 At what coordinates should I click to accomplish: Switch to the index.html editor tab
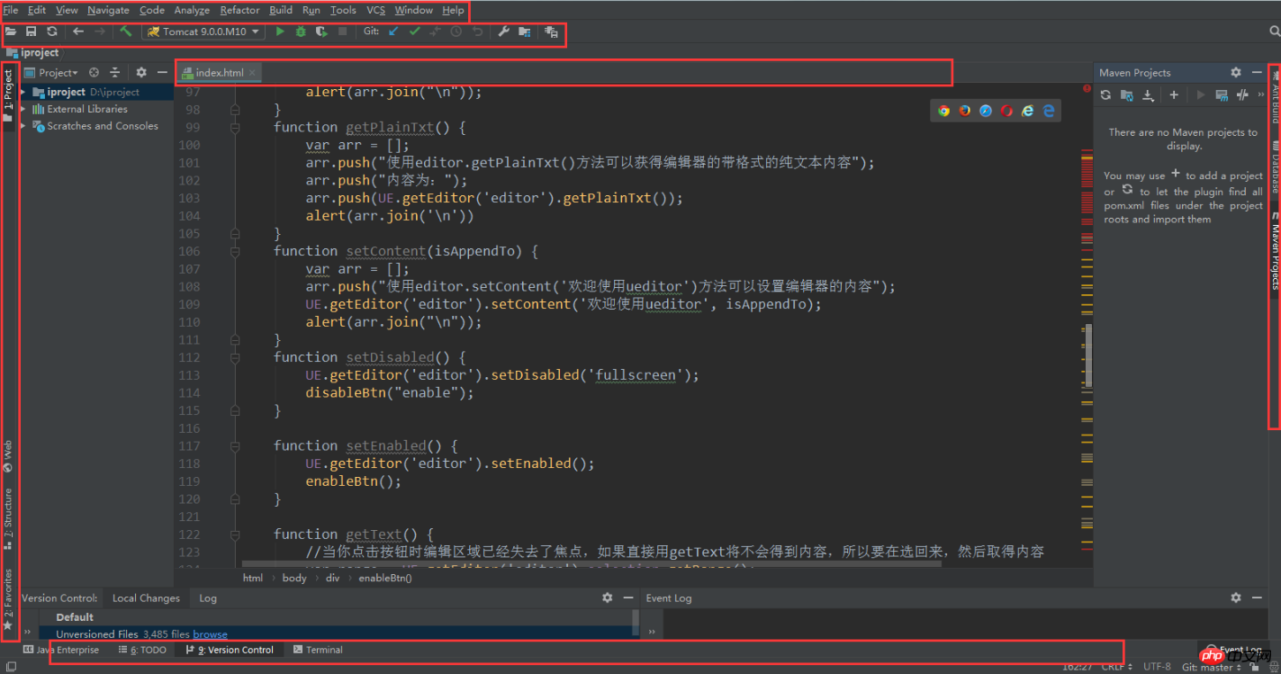(219, 72)
